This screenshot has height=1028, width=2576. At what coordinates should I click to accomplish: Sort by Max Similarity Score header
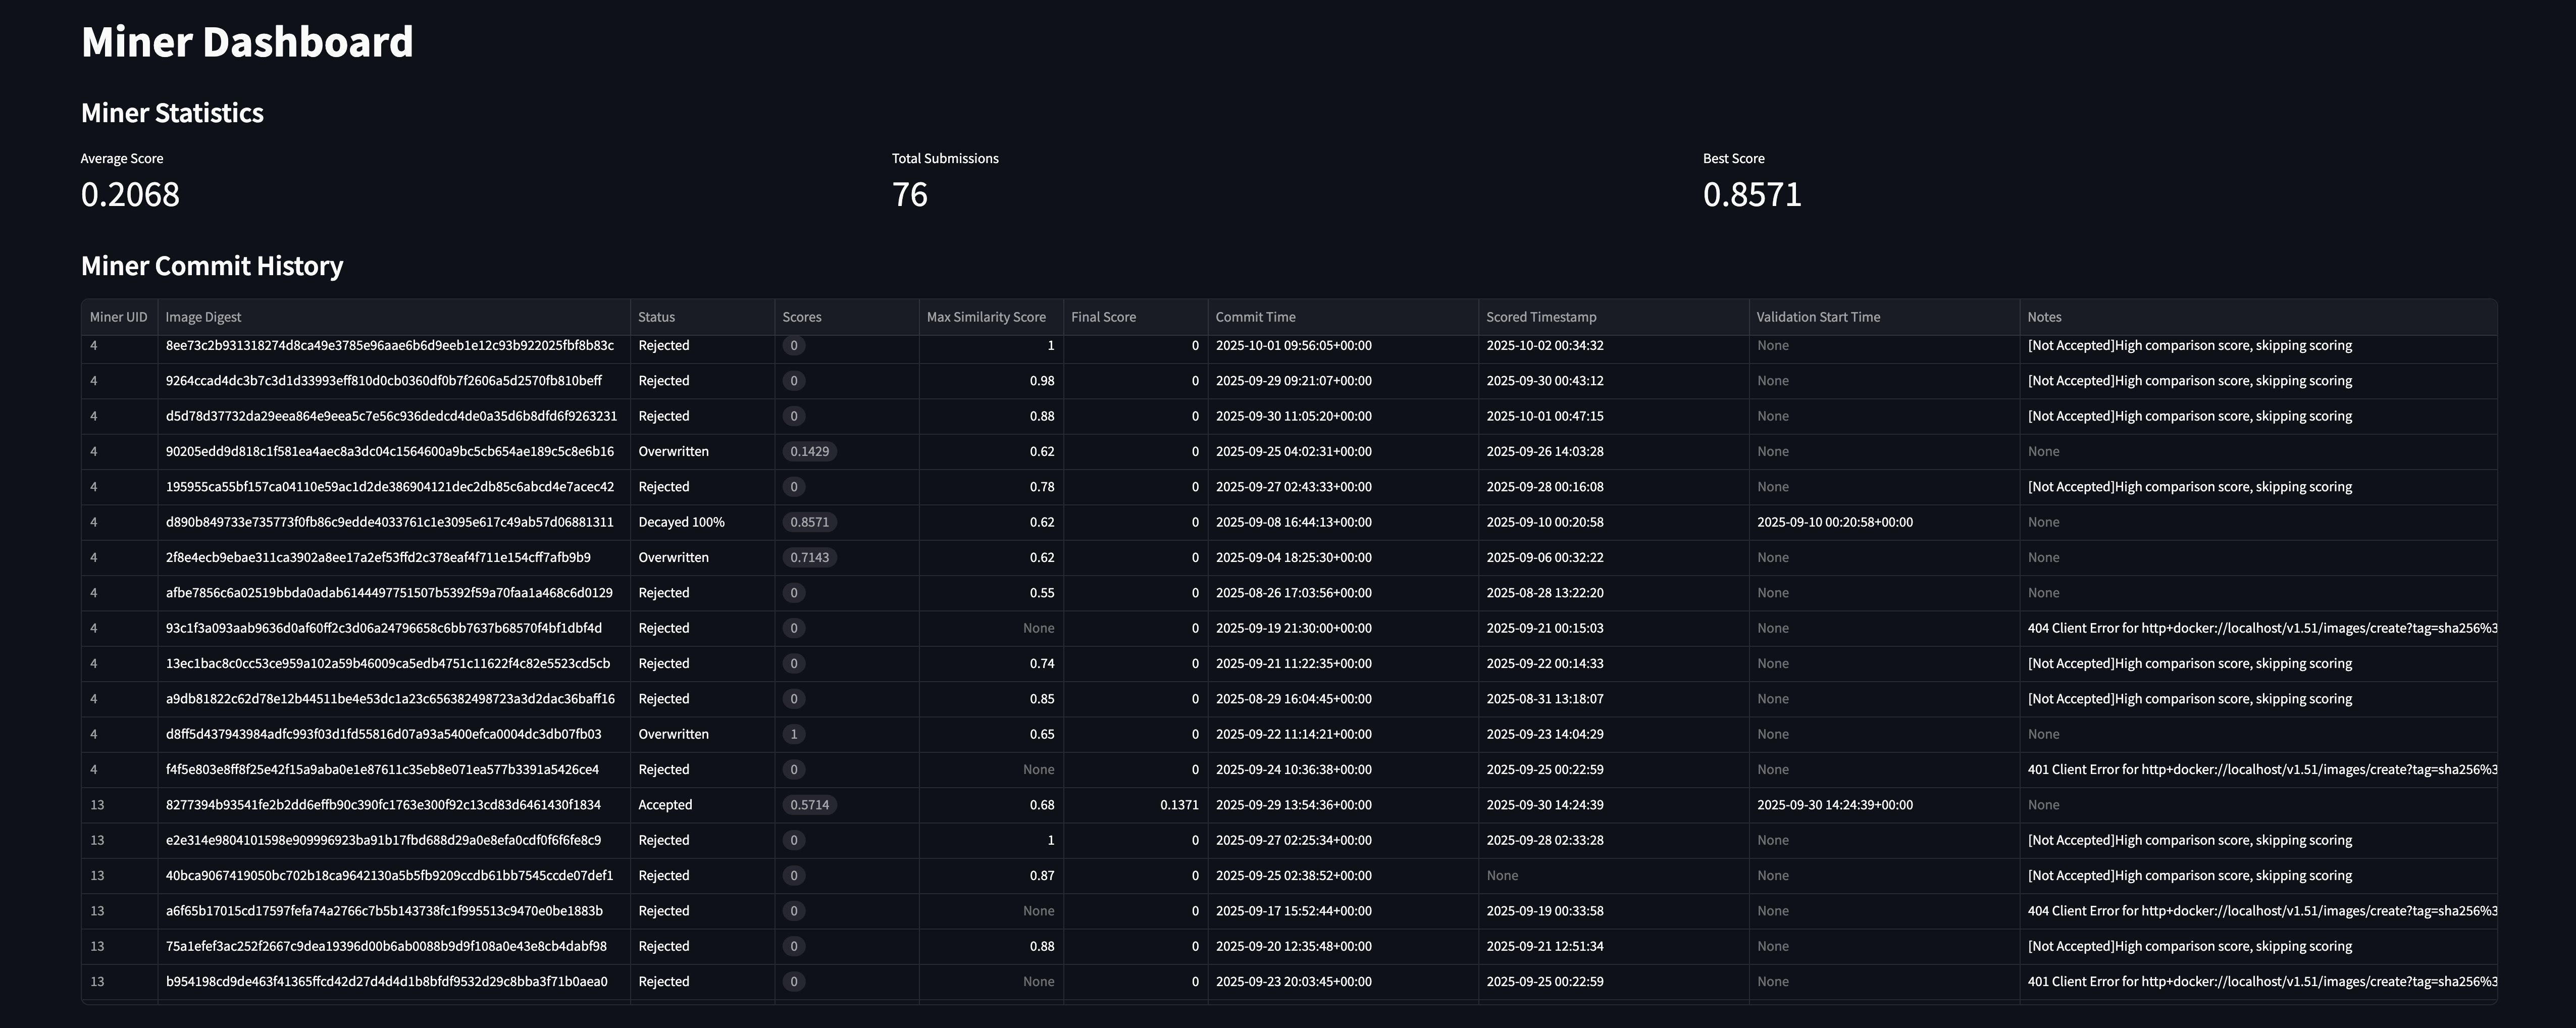985,317
